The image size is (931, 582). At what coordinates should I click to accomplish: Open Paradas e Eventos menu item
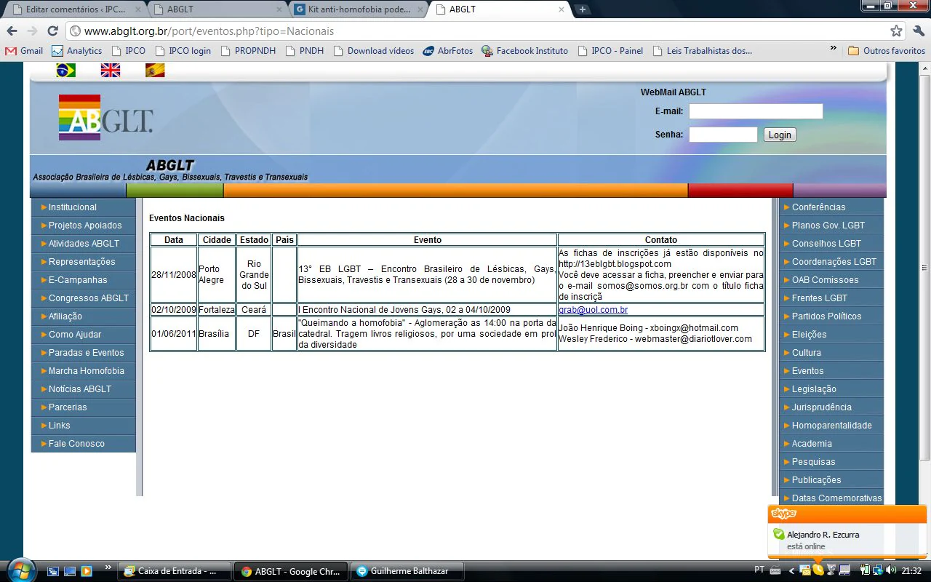pos(83,353)
